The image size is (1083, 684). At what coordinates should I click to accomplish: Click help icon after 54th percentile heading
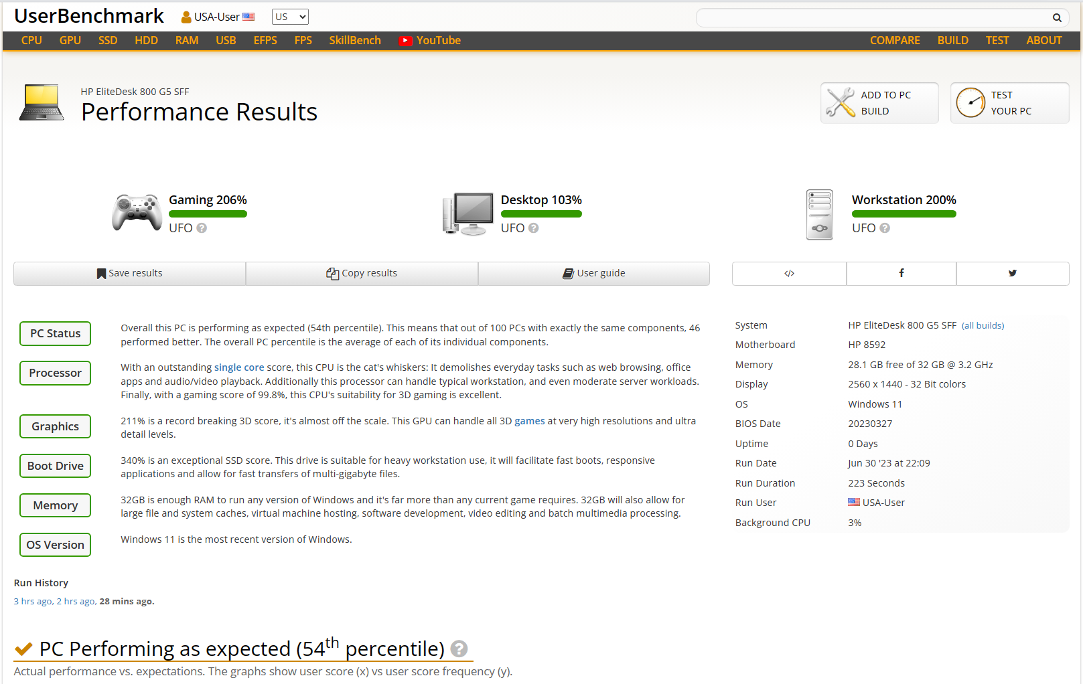[x=459, y=649]
